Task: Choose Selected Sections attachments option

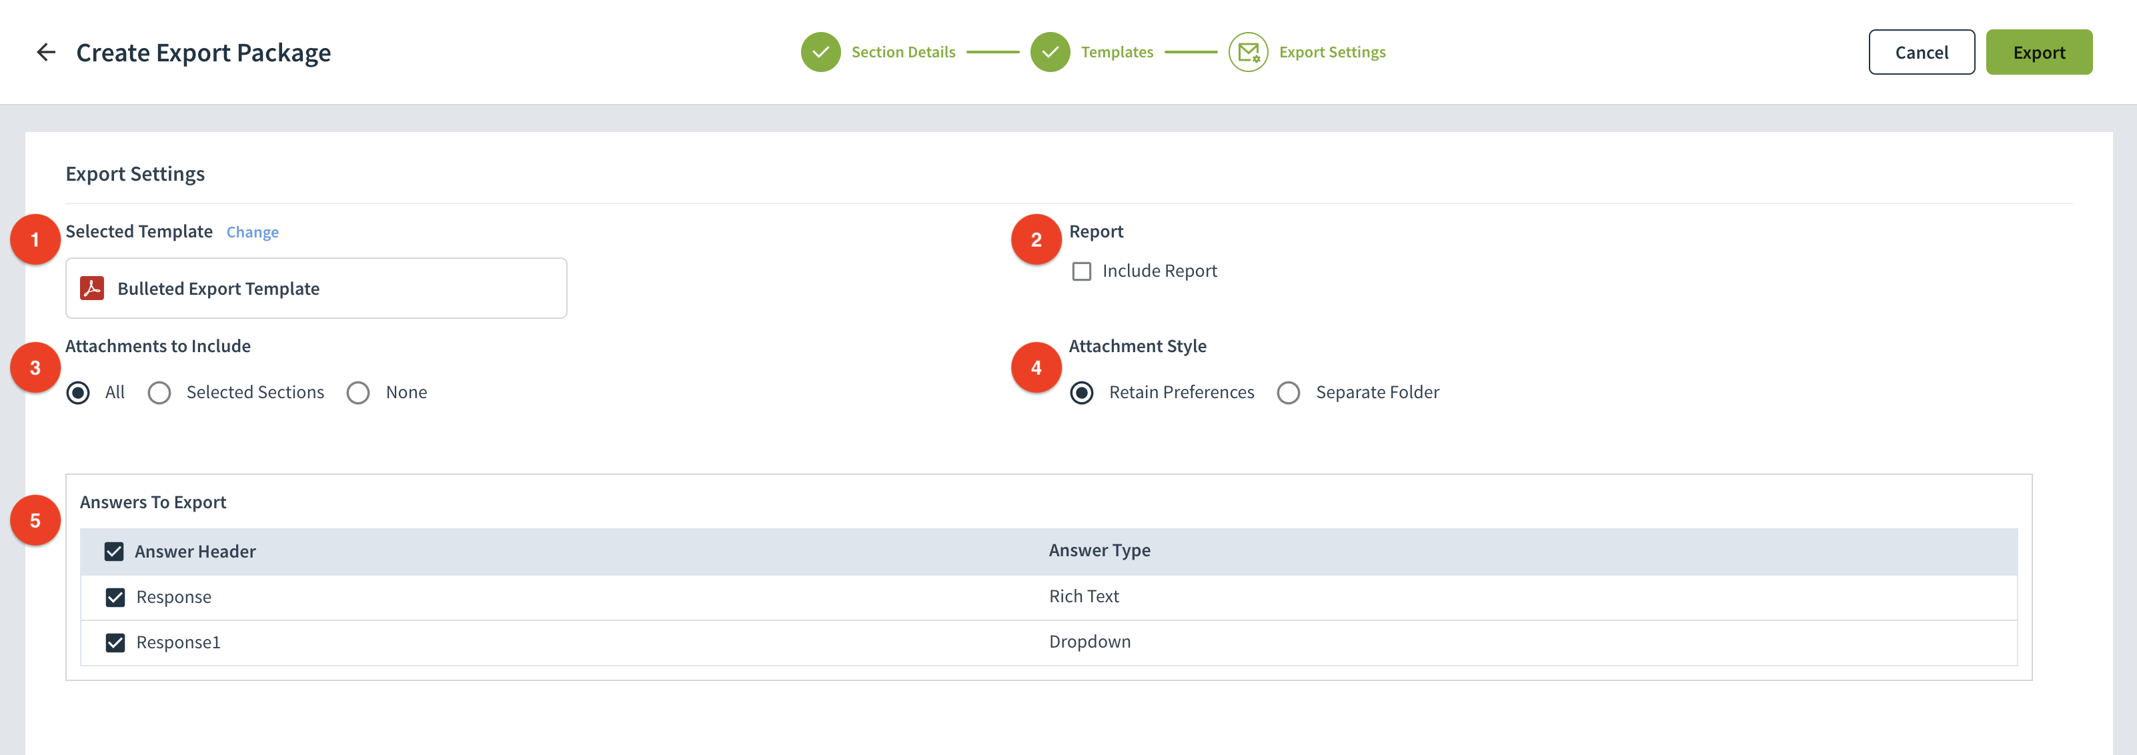Action: tap(159, 392)
